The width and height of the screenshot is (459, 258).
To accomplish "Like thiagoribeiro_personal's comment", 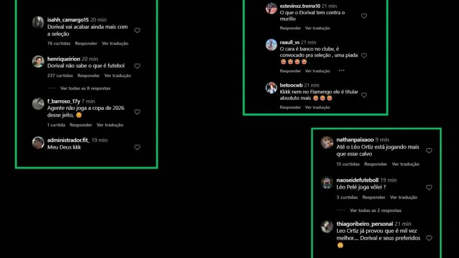I will click(429, 238).
